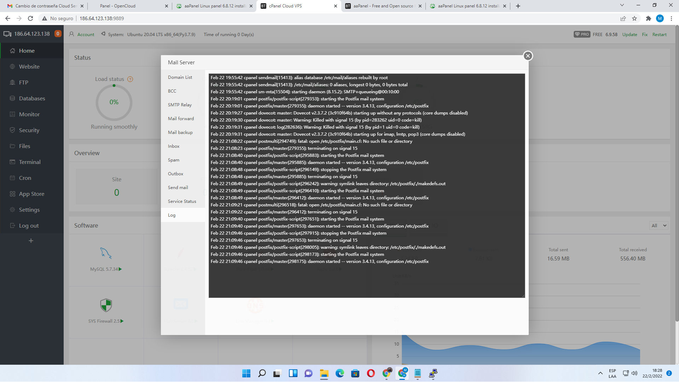This screenshot has height=382, width=679.
Task: Click the Home sidebar icon
Action: (x=12, y=51)
